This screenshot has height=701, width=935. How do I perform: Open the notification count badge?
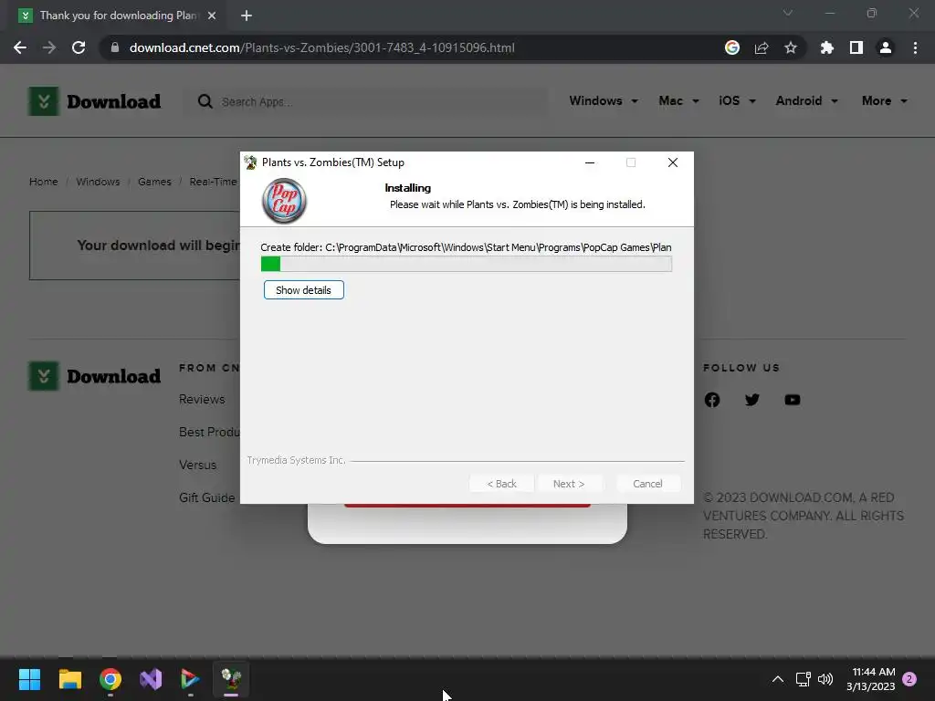(x=909, y=679)
